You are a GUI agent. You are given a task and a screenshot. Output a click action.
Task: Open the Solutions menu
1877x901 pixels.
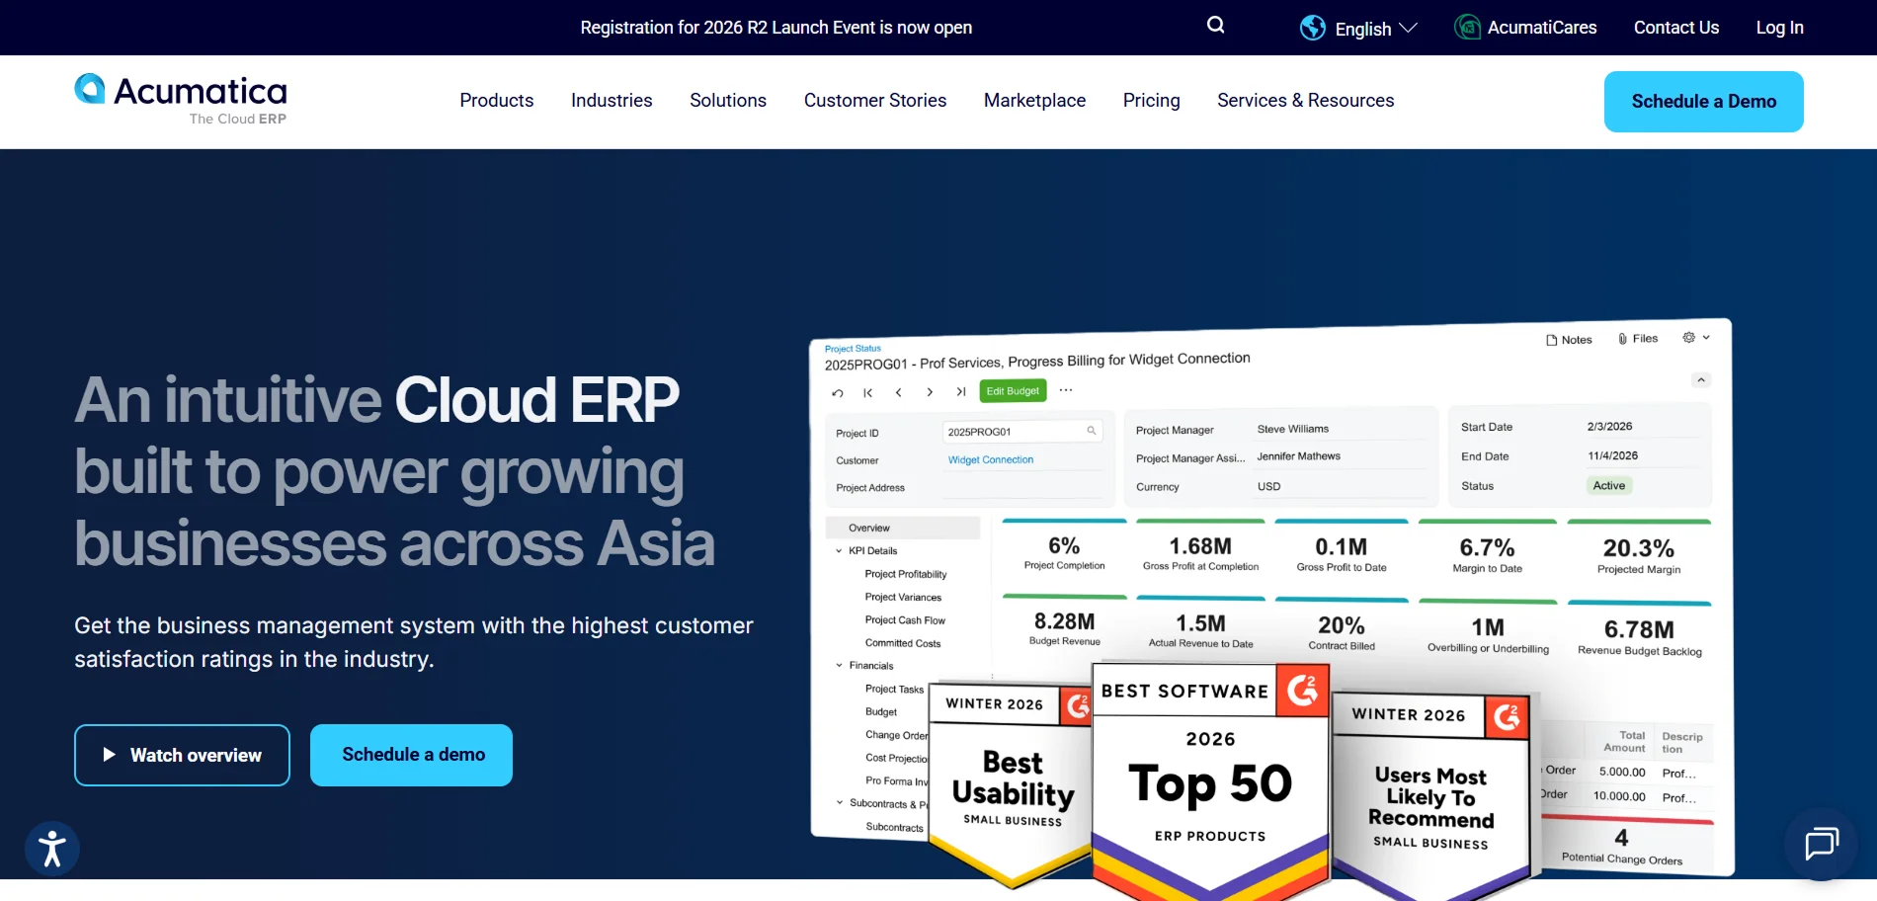(x=728, y=101)
